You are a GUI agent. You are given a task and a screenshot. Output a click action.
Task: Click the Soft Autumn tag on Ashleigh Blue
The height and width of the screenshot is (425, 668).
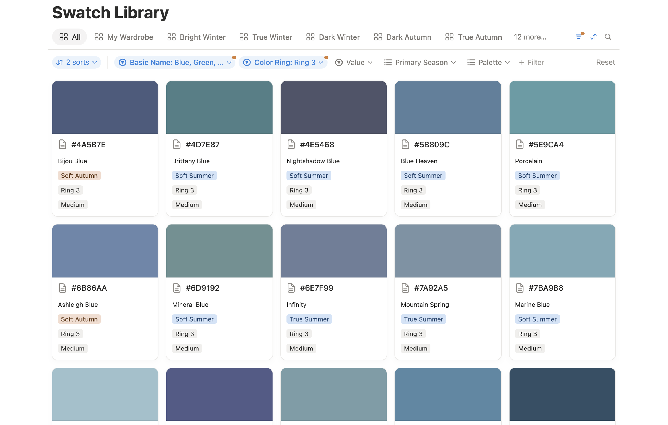79,319
